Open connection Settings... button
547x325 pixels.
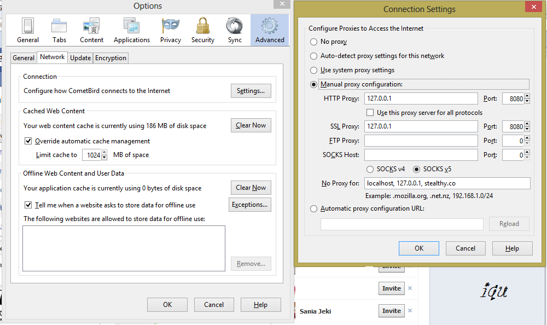tap(251, 91)
